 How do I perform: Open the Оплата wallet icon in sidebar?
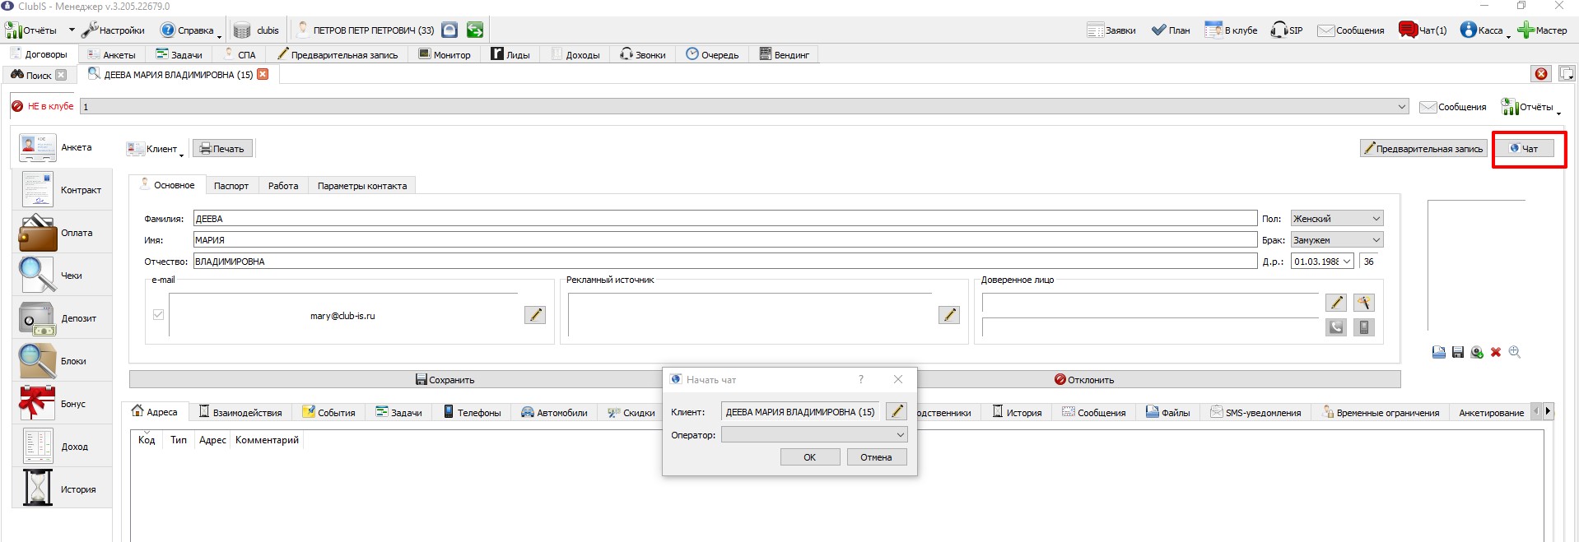pos(38,233)
